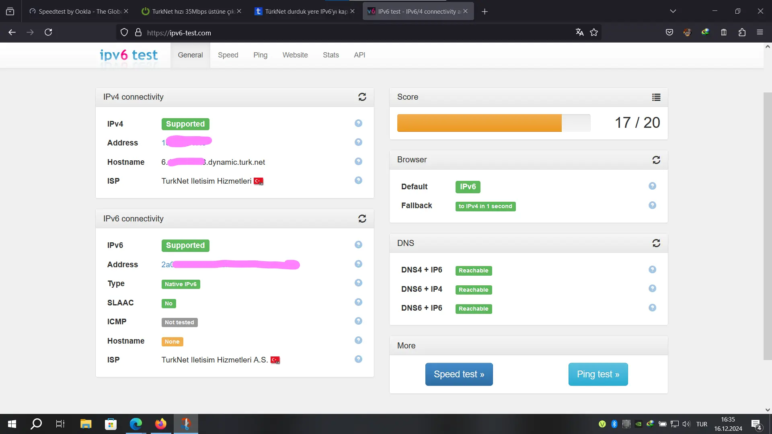
Task: Open the Score details list icon
Action: 656,97
